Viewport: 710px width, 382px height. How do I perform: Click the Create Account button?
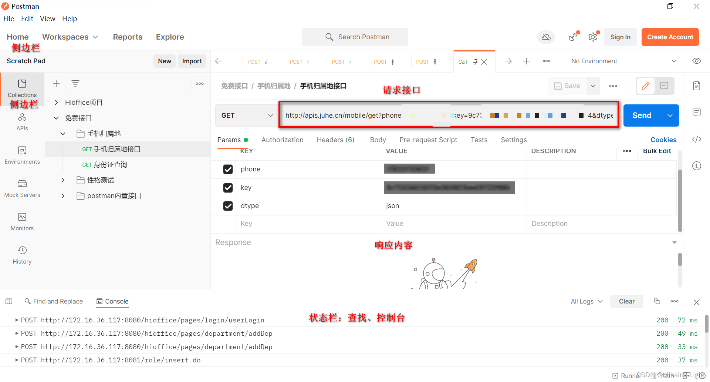670,37
